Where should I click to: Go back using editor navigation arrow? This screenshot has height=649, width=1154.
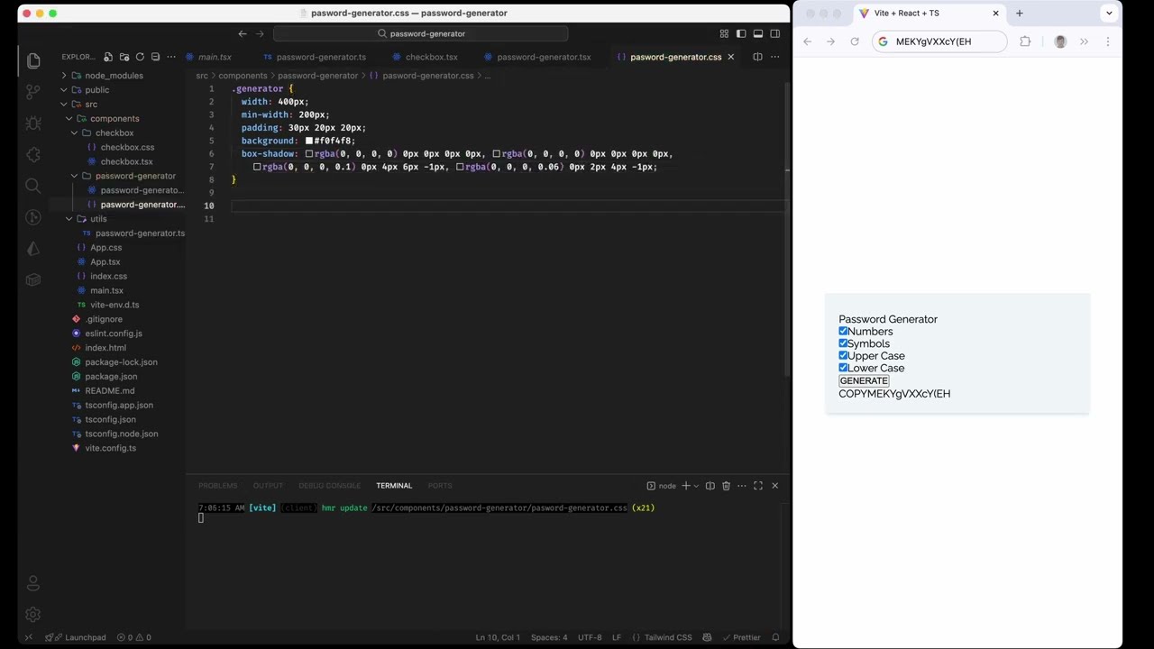243,33
